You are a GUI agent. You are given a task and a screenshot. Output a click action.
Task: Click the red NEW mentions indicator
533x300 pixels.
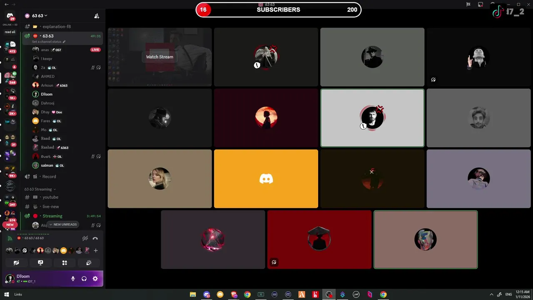tap(10, 225)
